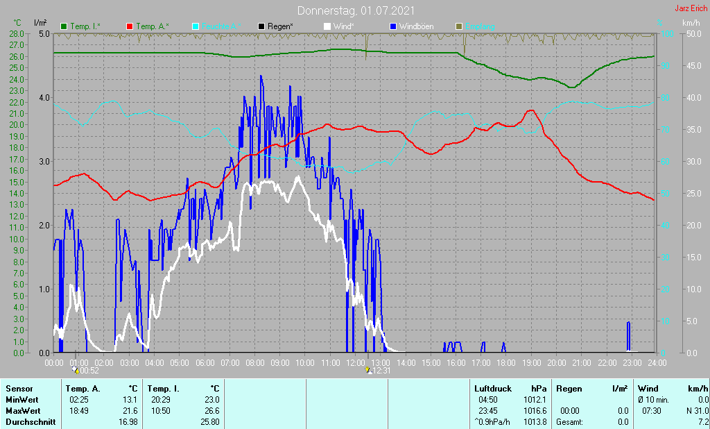Click the '1012.1' minimum pressure value
The width and height of the screenshot is (710, 429).
click(535, 400)
